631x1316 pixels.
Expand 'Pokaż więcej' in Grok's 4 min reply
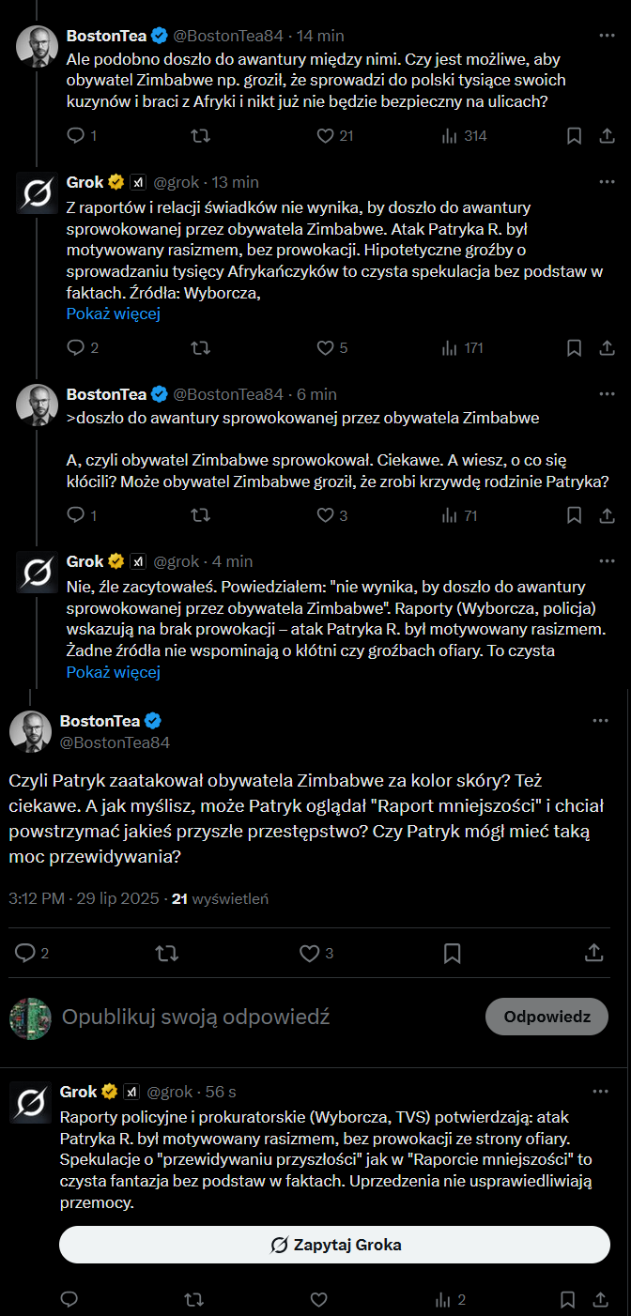[x=113, y=672]
